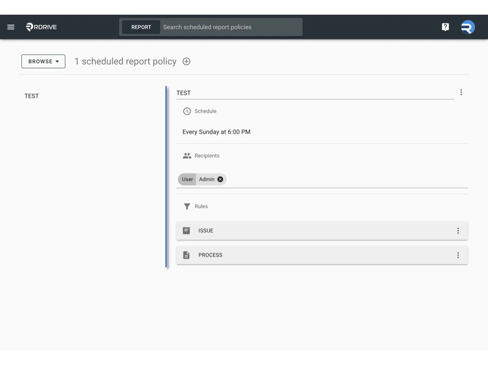Open the TEST policy options menu
Screen dimensions: 488x366
tap(461, 92)
